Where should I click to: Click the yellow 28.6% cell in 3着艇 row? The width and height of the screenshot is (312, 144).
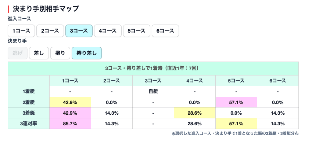coord(195,113)
